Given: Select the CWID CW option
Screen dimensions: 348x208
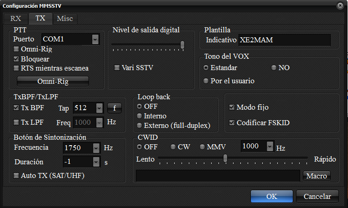Looking at the screenshot, I should 173,147.
